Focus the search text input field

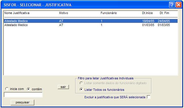coord(23,95)
